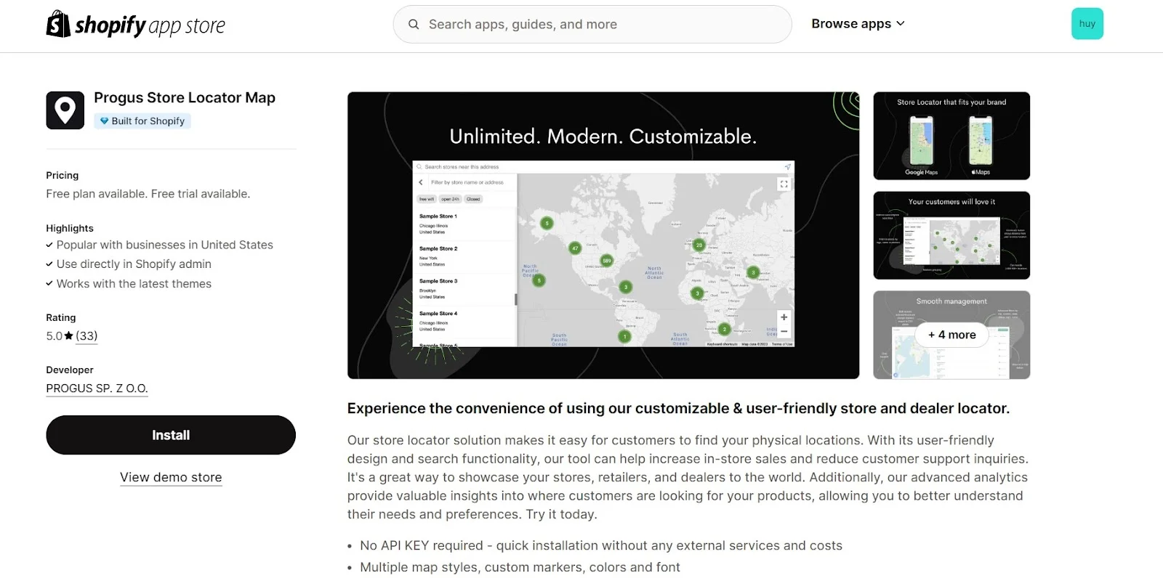The width and height of the screenshot is (1163, 578).
Task: Focus the Search apps, guides, and more field
Action: pyautogui.click(x=592, y=24)
